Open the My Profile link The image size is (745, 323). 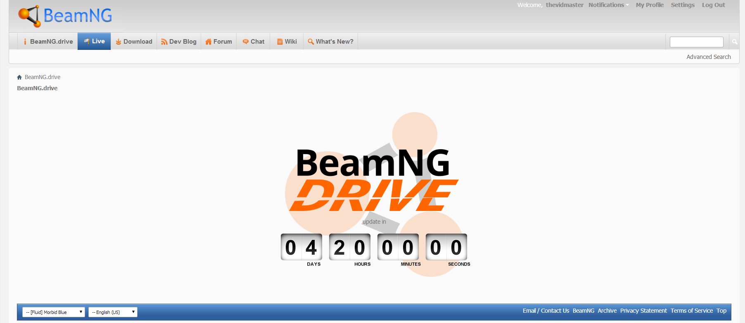(650, 5)
